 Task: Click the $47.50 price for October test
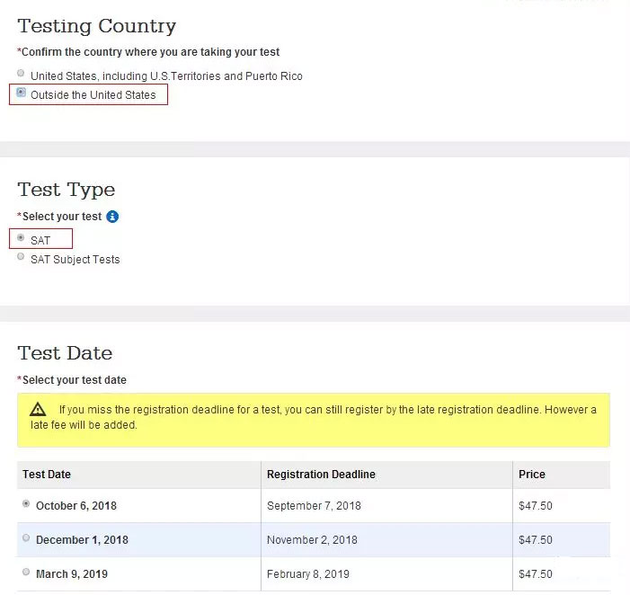click(x=536, y=506)
